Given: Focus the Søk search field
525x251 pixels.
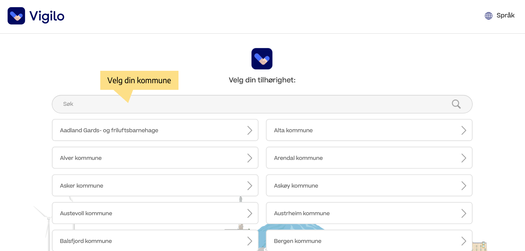Looking at the screenshot, I should pos(262,104).
